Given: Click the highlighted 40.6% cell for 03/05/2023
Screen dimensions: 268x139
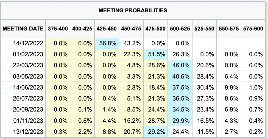Looking at the screenshot, I should 180,77.
